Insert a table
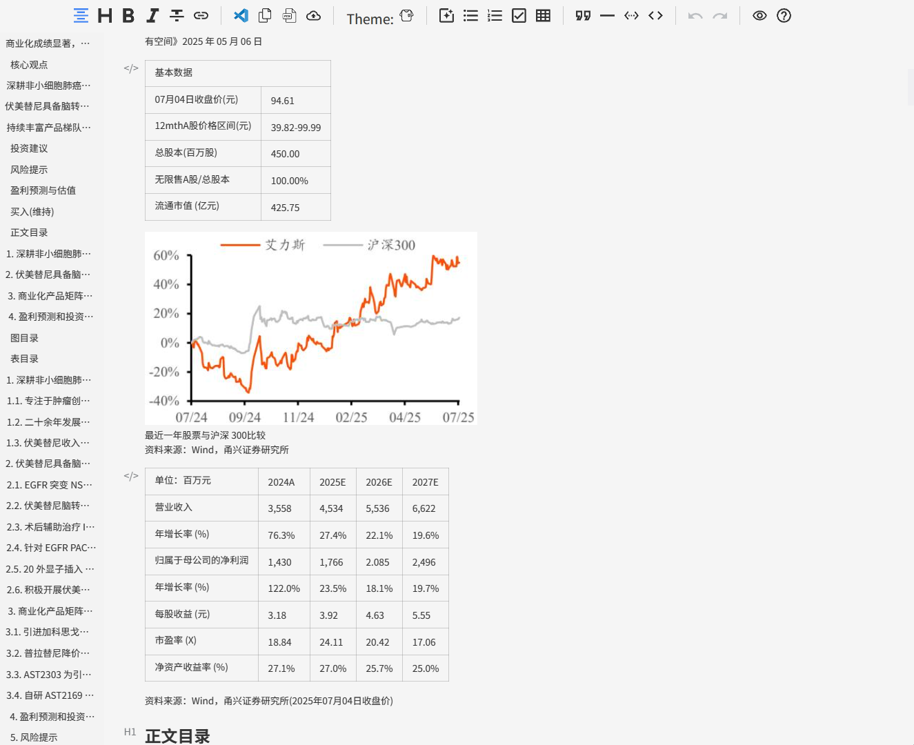Image resolution: width=914 pixels, height=745 pixels. click(x=543, y=15)
